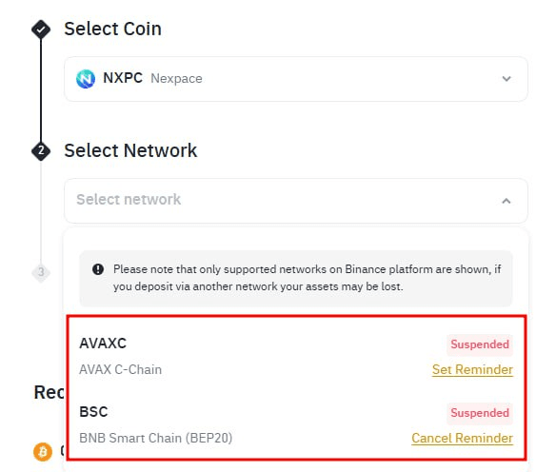This screenshot has height=472, width=536.
Task: Expand the coin selector chevron
Action: (x=506, y=79)
